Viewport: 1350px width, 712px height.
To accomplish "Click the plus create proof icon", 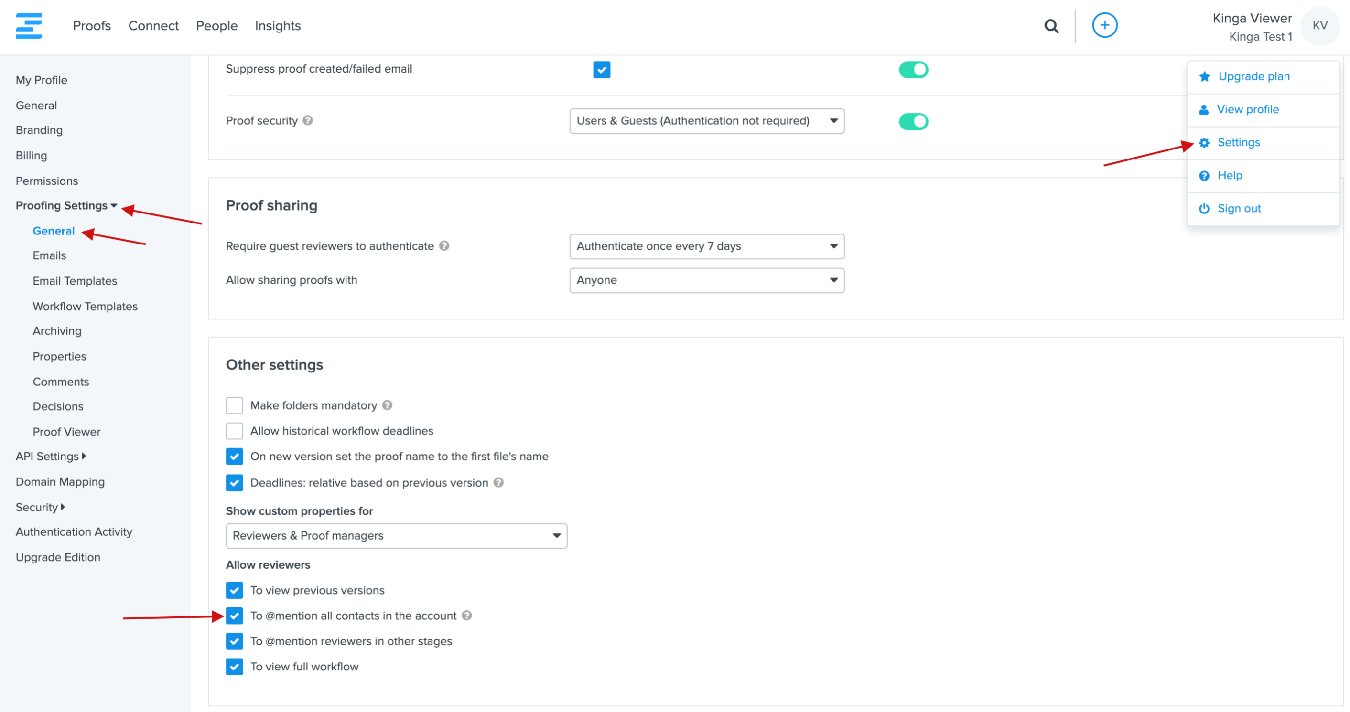I will [x=1104, y=25].
